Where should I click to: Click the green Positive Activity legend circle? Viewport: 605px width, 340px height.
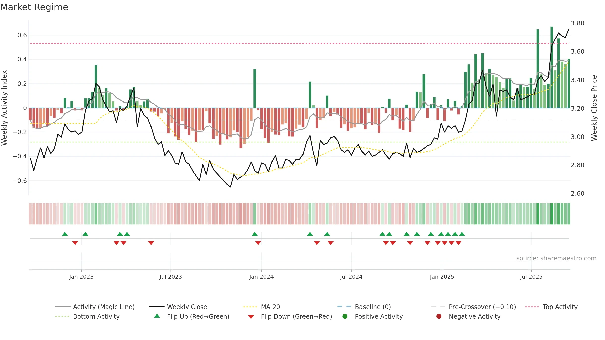click(x=345, y=316)
